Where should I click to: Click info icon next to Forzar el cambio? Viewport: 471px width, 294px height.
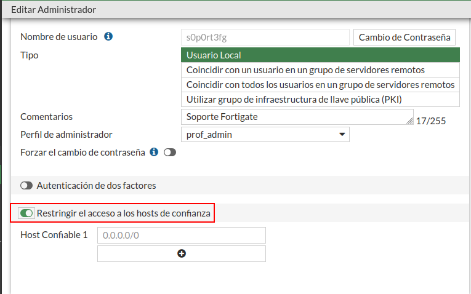(154, 152)
